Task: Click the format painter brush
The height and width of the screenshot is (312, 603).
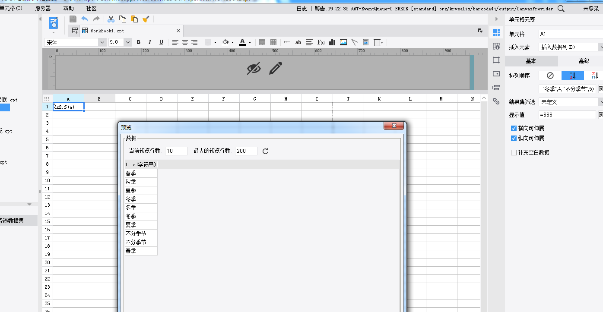Action: tap(146, 19)
